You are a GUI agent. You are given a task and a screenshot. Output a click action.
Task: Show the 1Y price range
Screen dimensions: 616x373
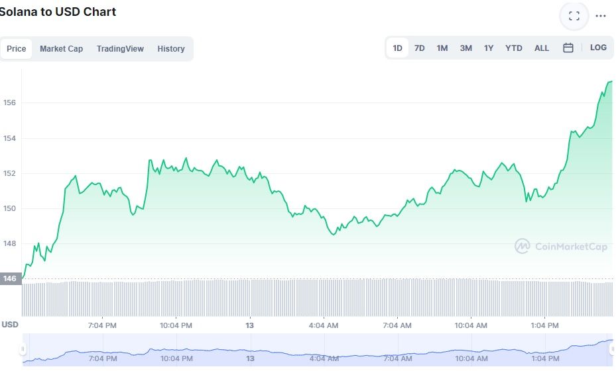(488, 48)
